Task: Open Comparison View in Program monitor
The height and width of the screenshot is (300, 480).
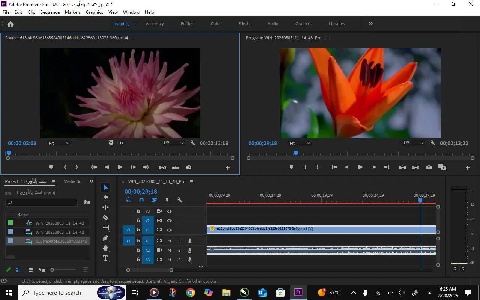Action: pyautogui.click(x=442, y=167)
